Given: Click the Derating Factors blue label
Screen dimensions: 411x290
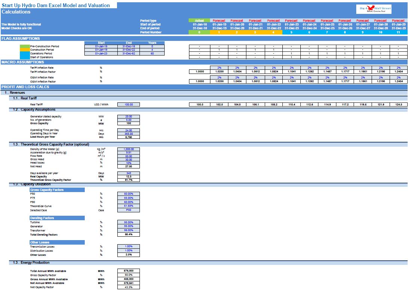Looking at the screenshot, I should 57,218.
